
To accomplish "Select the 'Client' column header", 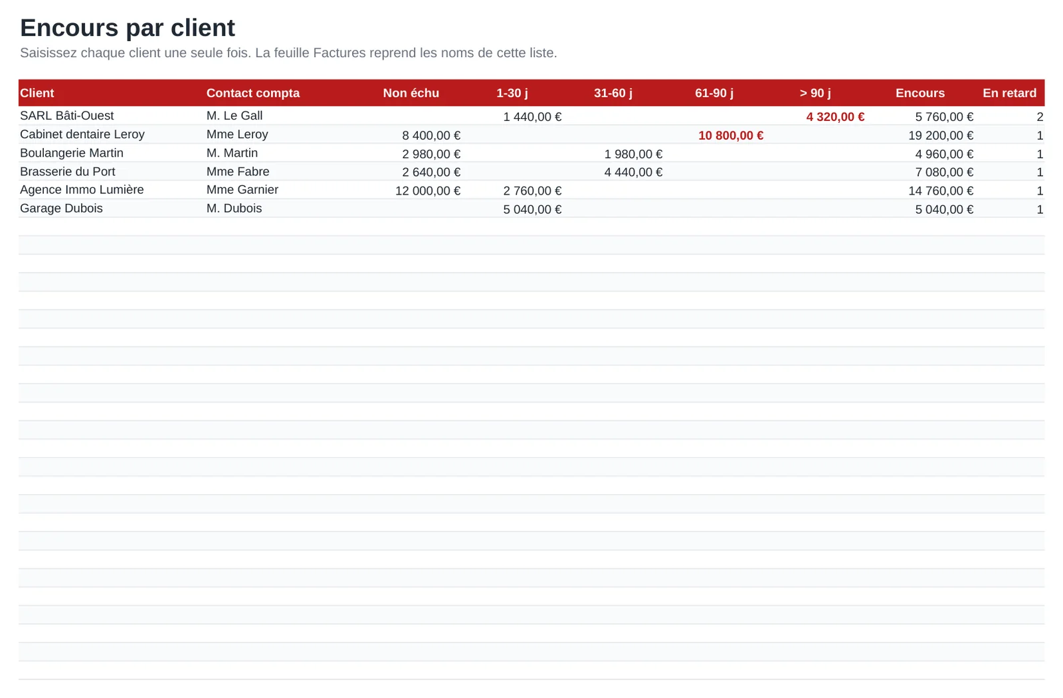I will coord(37,93).
